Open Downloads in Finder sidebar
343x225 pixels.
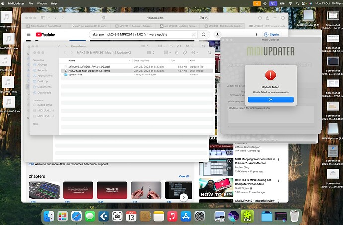[44, 93]
